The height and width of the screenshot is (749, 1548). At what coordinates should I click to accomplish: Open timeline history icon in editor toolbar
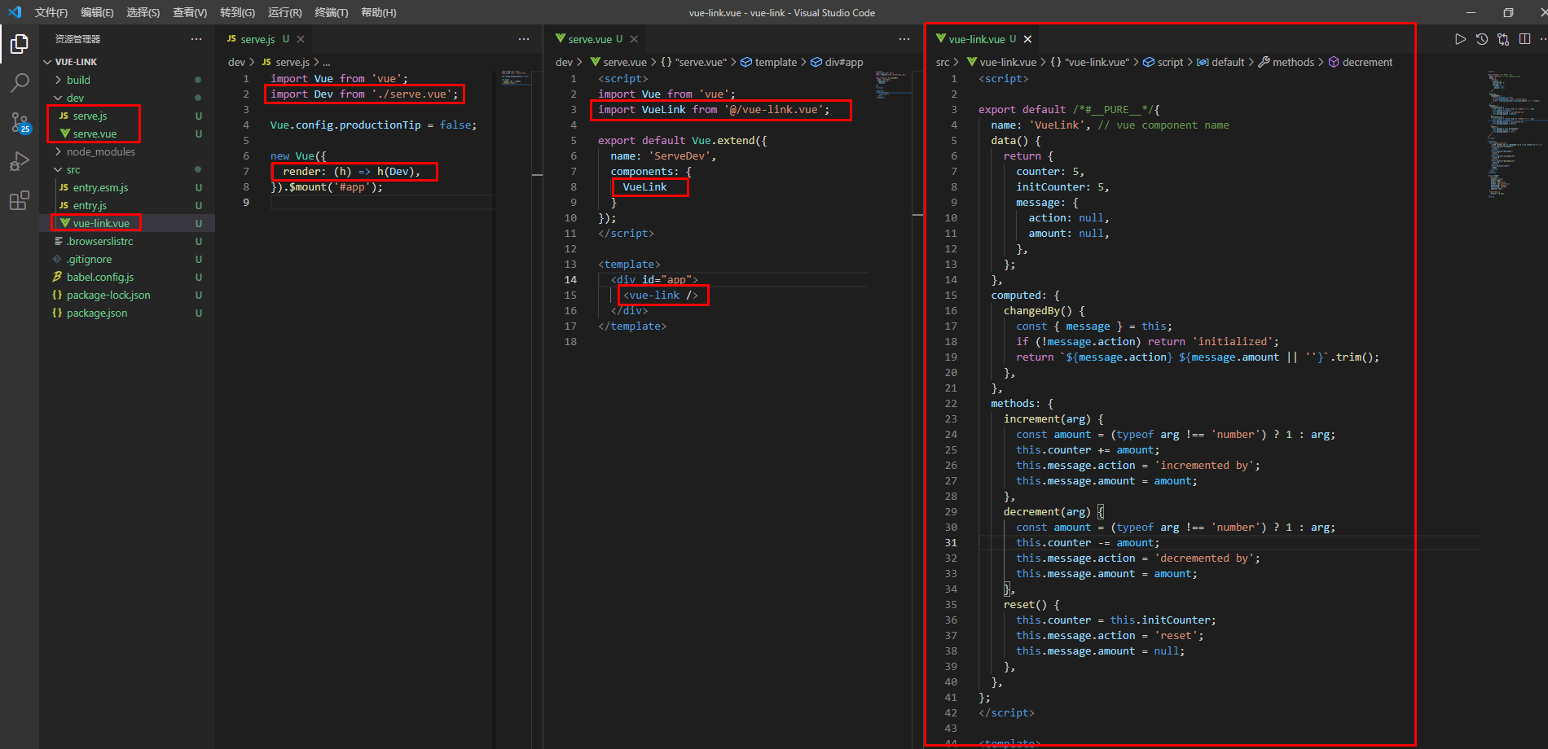[x=1482, y=39]
